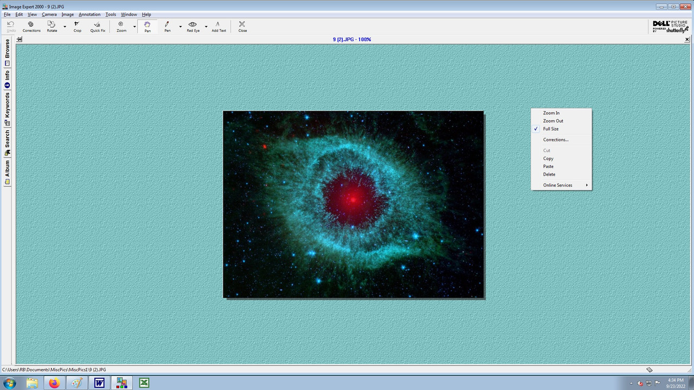The width and height of the screenshot is (694, 390).
Task: Click the pin icon left of image title
Action: click(x=20, y=40)
